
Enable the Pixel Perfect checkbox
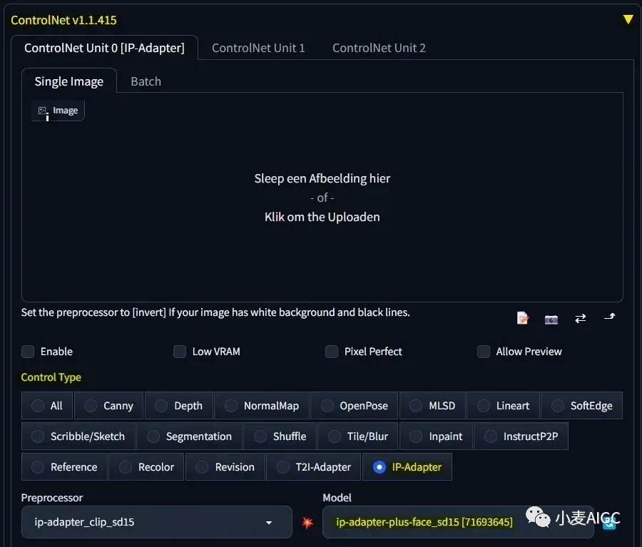coord(332,352)
